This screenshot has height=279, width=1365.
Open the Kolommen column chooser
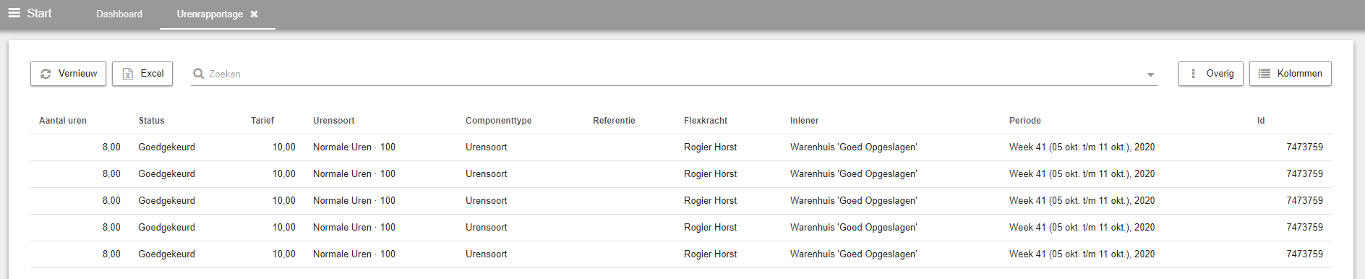point(1290,74)
